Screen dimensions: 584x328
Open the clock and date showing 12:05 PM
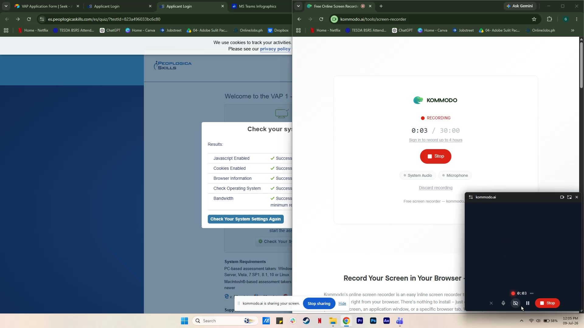(570, 321)
